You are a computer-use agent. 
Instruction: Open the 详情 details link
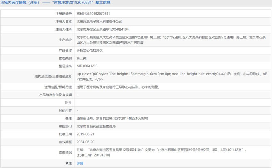[x=80, y=163]
